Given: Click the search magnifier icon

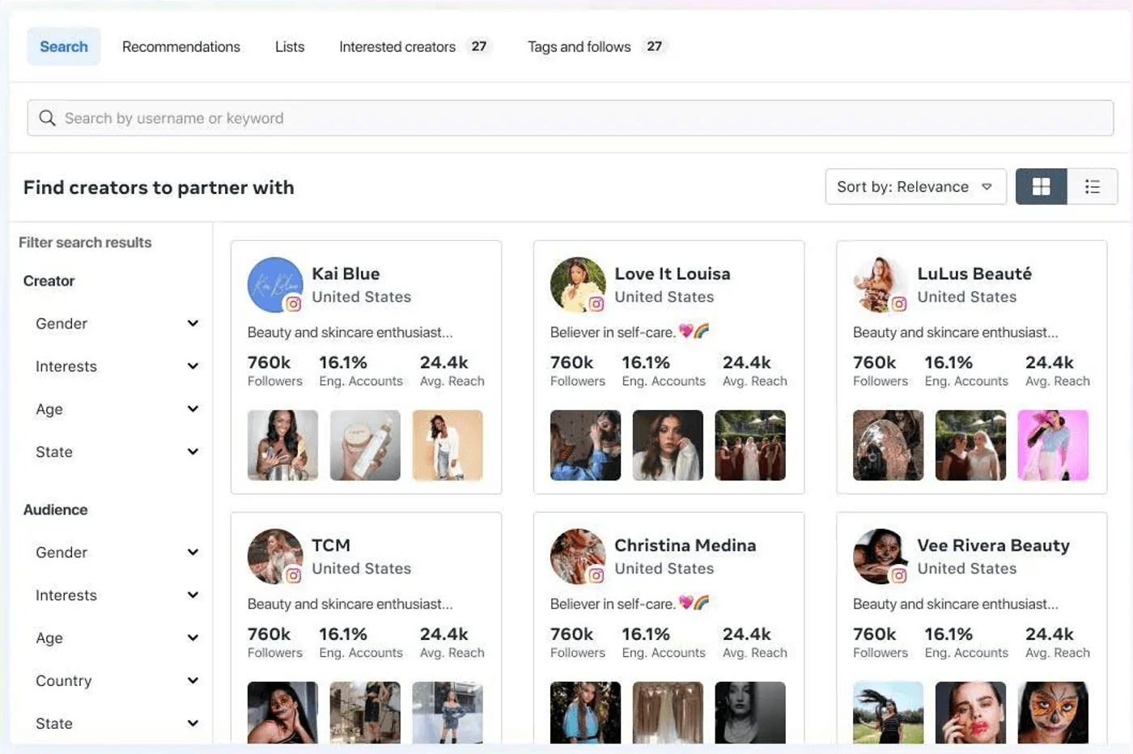Looking at the screenshot, I should [x=48, y=117].
